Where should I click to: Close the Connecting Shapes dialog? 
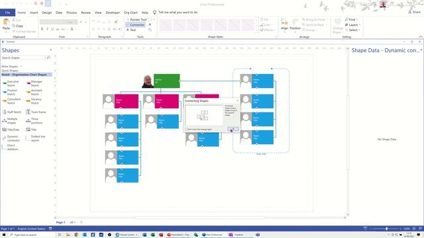(237, 100)
